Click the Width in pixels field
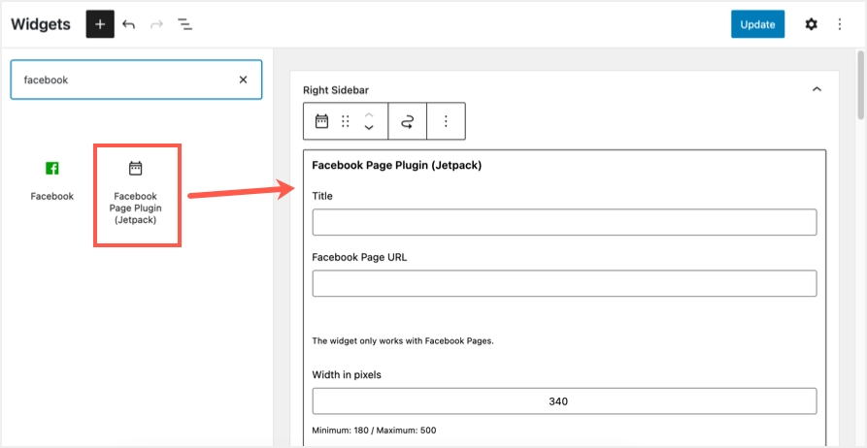Screen dimensions: 867x448 pyautogui.click(x=564, y=401)
